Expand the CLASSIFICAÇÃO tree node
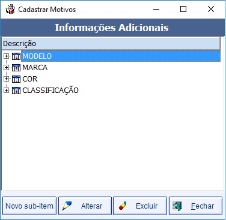The image size is (226, 220). click(x=6, y=91)
